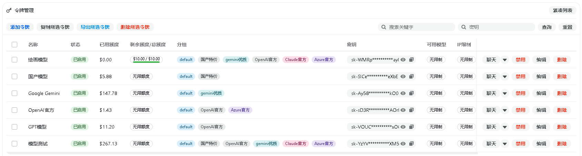Screen dimensions: 582x156
Task: Tick the checkbox for Google Gemini
Action: (14, 93)
